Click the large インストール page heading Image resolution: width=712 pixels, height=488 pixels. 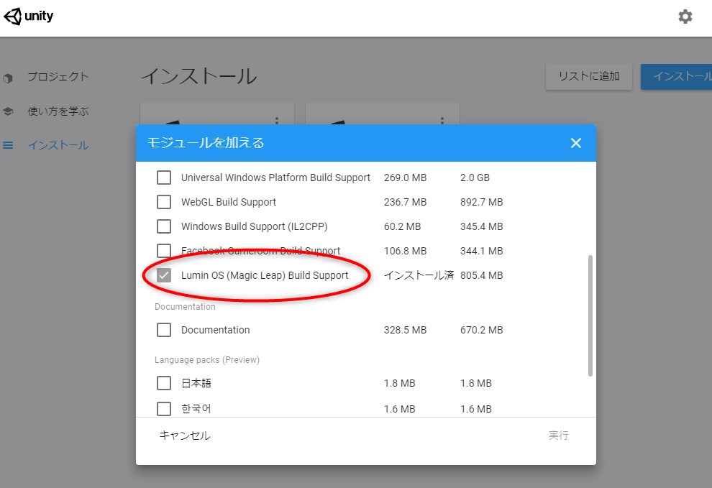pos(199,75)
